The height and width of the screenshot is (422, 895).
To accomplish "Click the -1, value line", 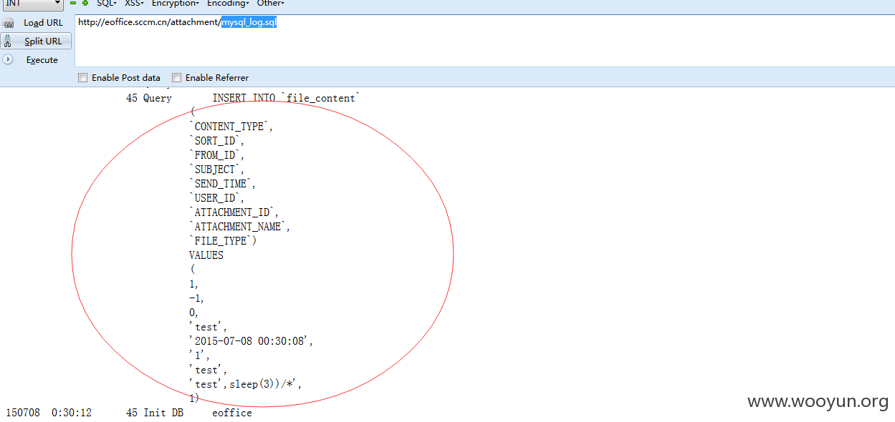I will click(196, 298).
